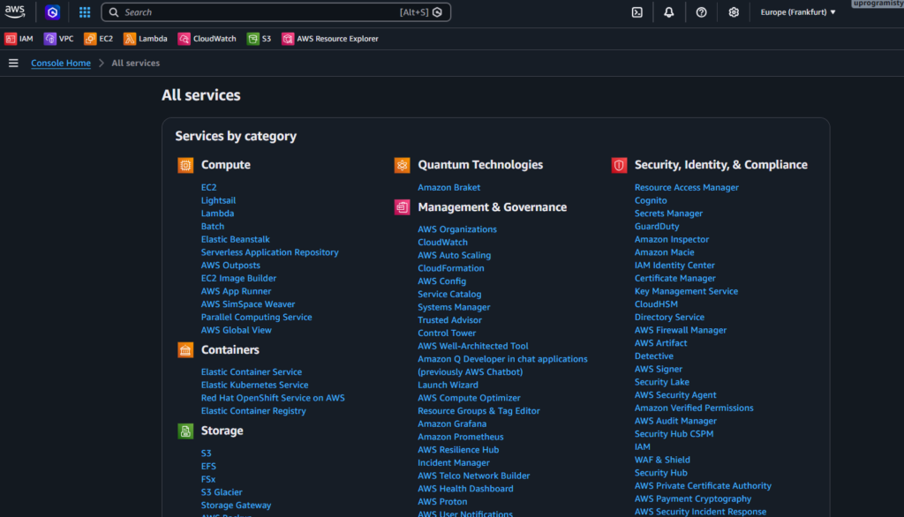Collapse the sidebar with the hamburger menu
The height and width of the screenshot is (517, 904).
(x=13, y=63)
